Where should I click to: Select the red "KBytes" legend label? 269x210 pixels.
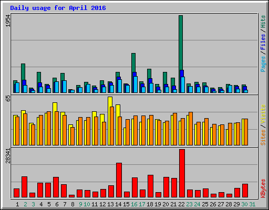point(263,188)
